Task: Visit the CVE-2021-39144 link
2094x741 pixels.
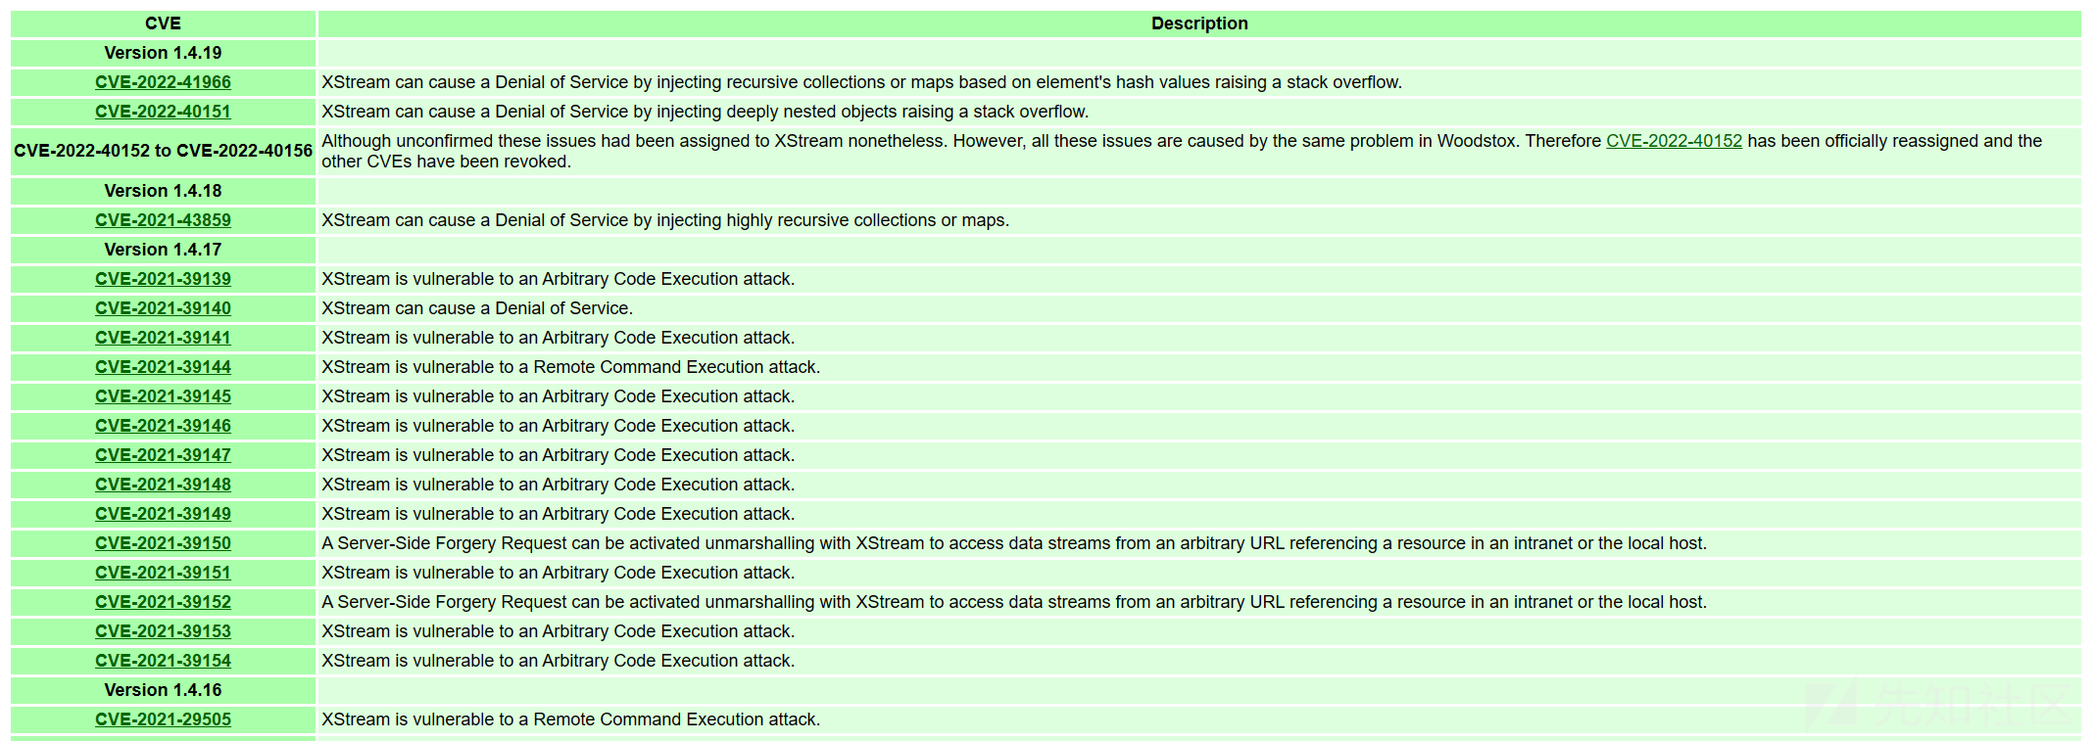Action: coord(163,367)
